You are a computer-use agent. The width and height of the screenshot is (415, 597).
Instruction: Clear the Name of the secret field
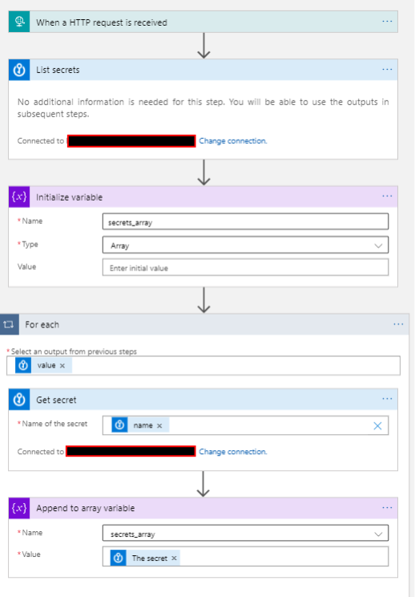pos(377,425)
